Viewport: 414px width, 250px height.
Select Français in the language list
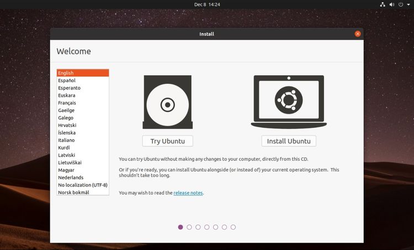pyautogui.click(x=83, y=103)
